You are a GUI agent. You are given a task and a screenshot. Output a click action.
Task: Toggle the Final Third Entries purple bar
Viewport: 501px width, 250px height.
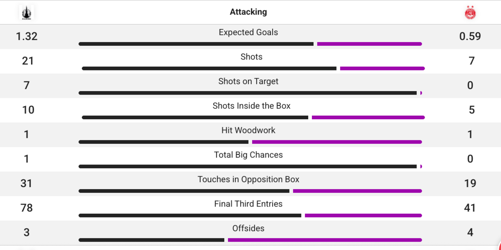pos(363,215)
